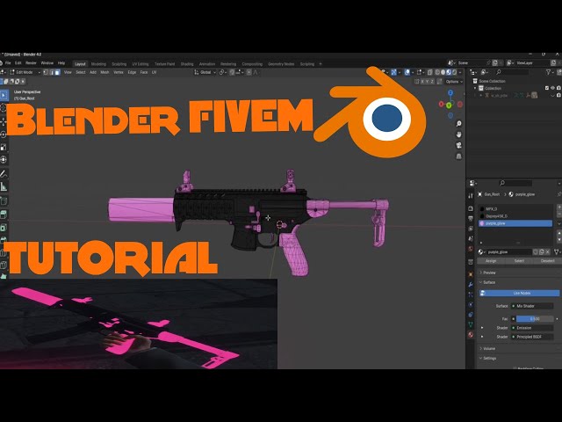Enable face select mode
The height and width of the screenshot is (422, 562).
coord(57,72)
